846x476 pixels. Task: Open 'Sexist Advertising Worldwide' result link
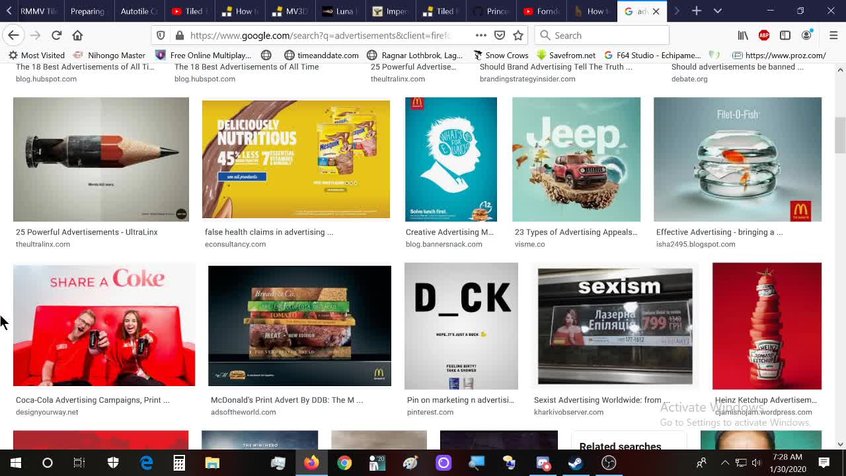point(602,400)
